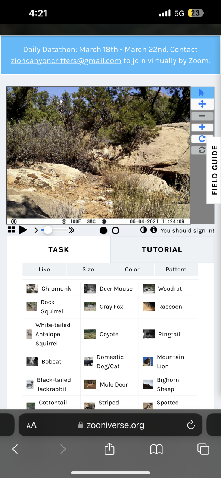Image resolution: width=221 pixels, height=478 pixels.
Task: Play the image sequence
Action: pyautogui.click(x=23, y=230)
